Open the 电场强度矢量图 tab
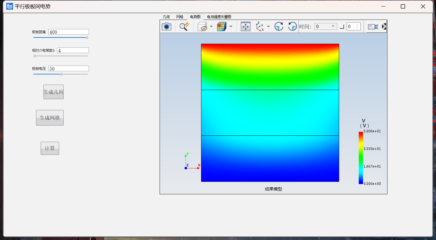 pos(219,17)
